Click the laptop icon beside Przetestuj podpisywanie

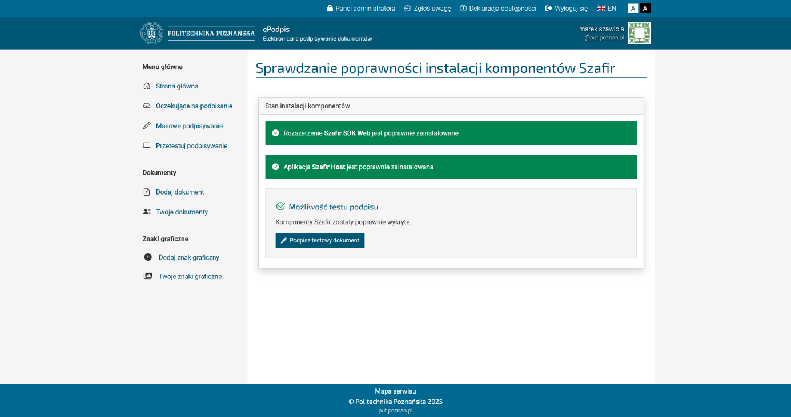[147, 146]
